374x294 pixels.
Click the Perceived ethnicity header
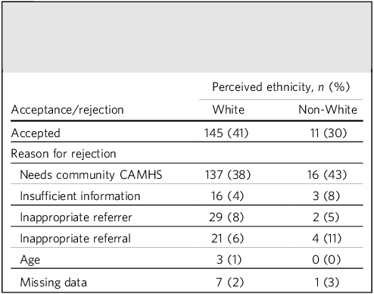tap(281, 87)
